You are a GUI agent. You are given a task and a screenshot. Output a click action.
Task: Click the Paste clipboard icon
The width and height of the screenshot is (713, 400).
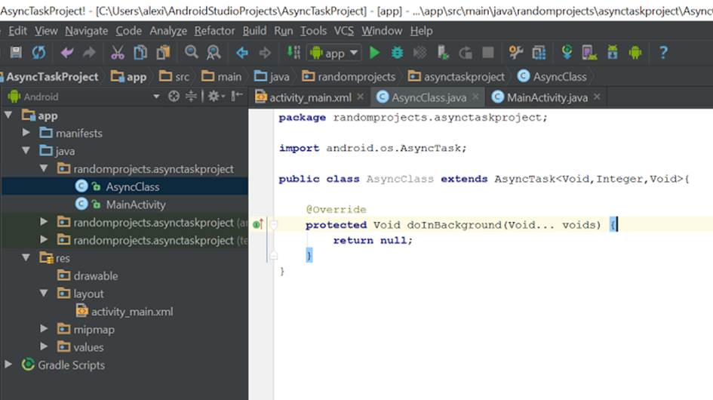pyautogui.click(x=163, y=53)
